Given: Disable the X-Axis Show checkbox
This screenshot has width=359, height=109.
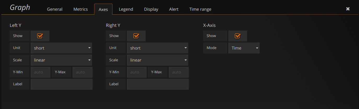Looking at the screenshot, I should pos(237,36).
